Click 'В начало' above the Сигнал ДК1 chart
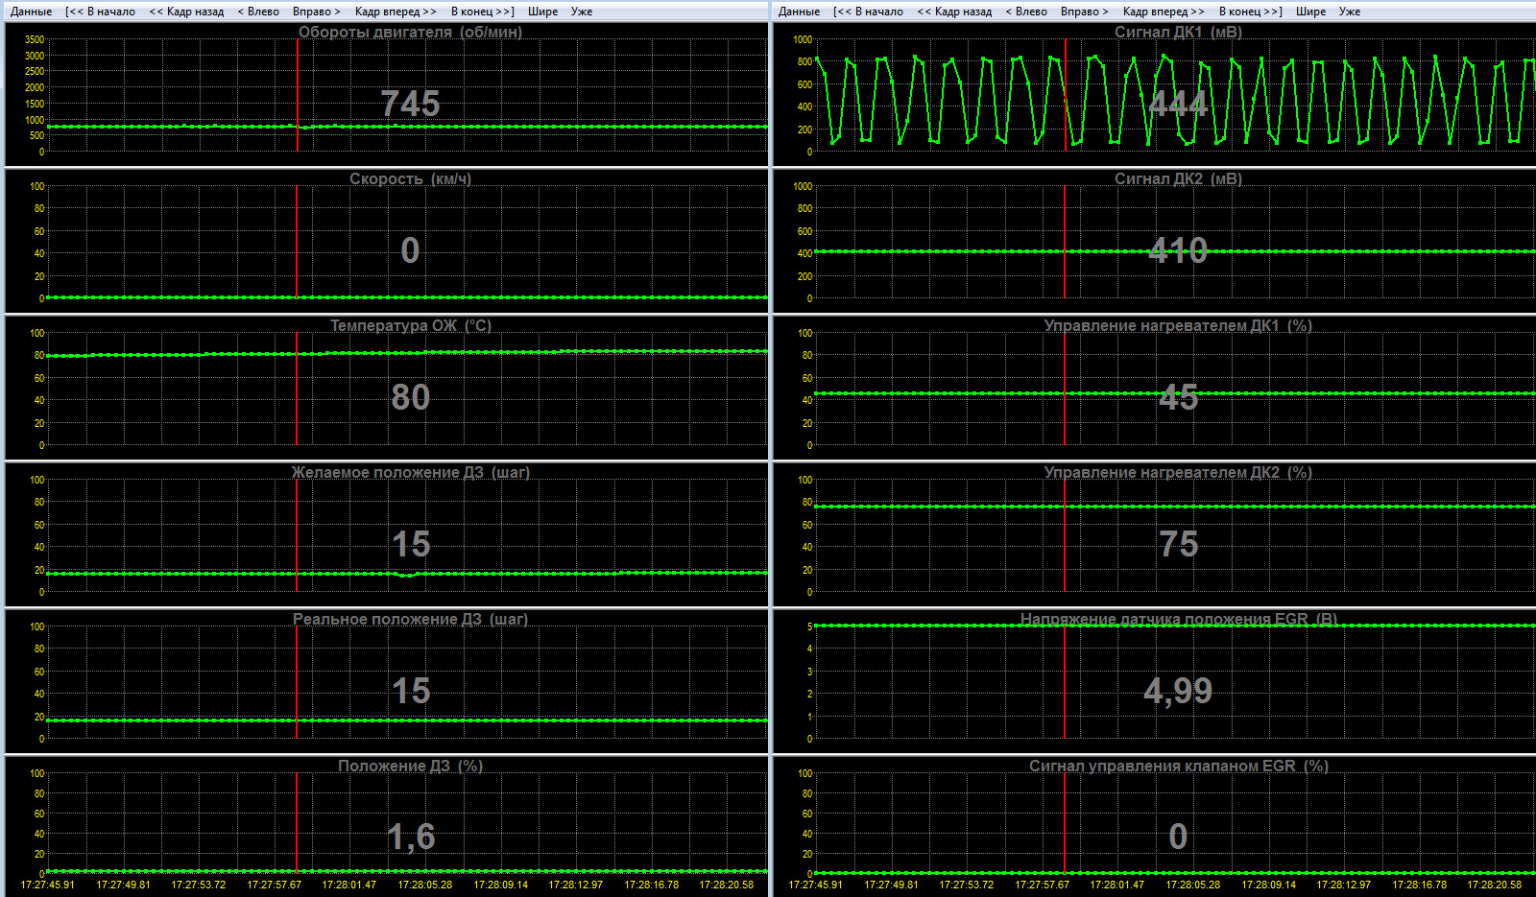The width and height of the screenshot is (1536, 897). (869, 12)
